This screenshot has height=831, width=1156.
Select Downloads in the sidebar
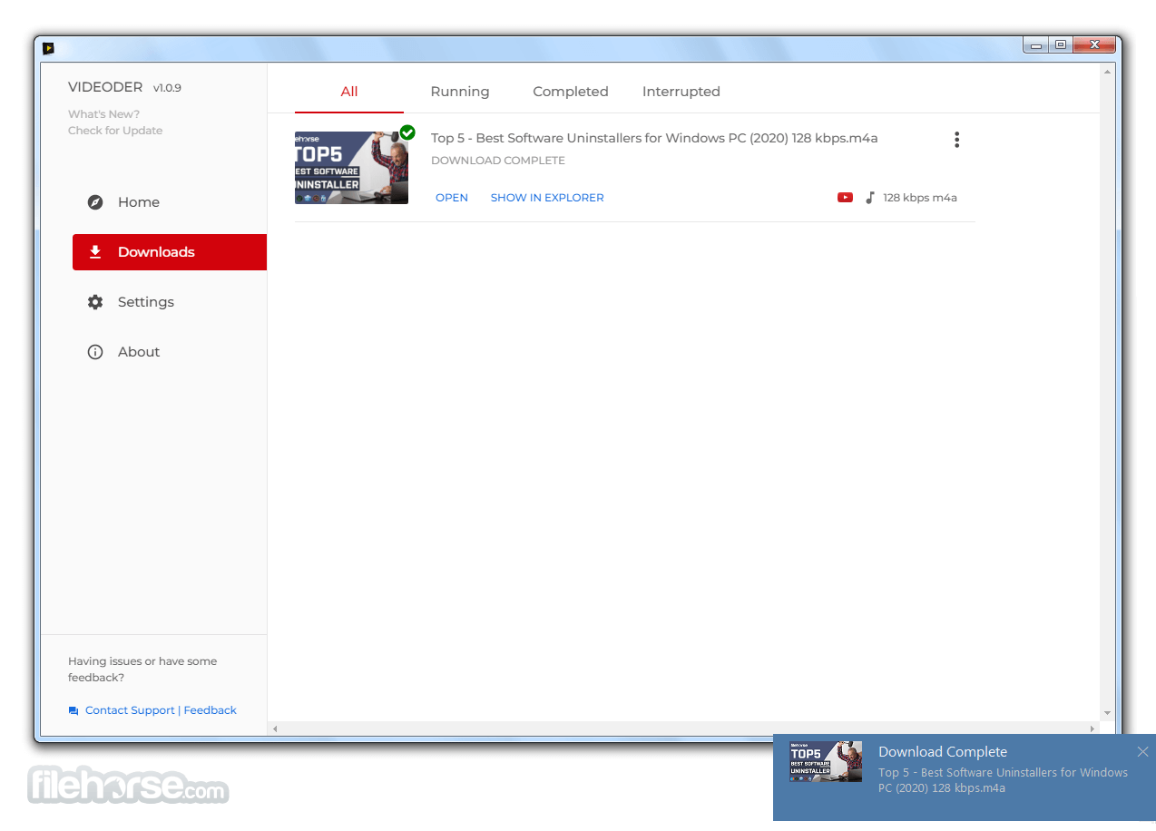(x=169, y=252)
